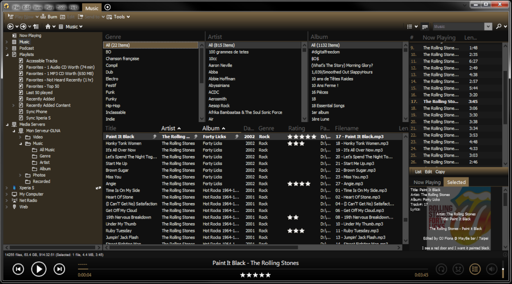The image size is (512, 284).
Task: Rate the playing track in the player bar
Action: (x=255, y=275)
